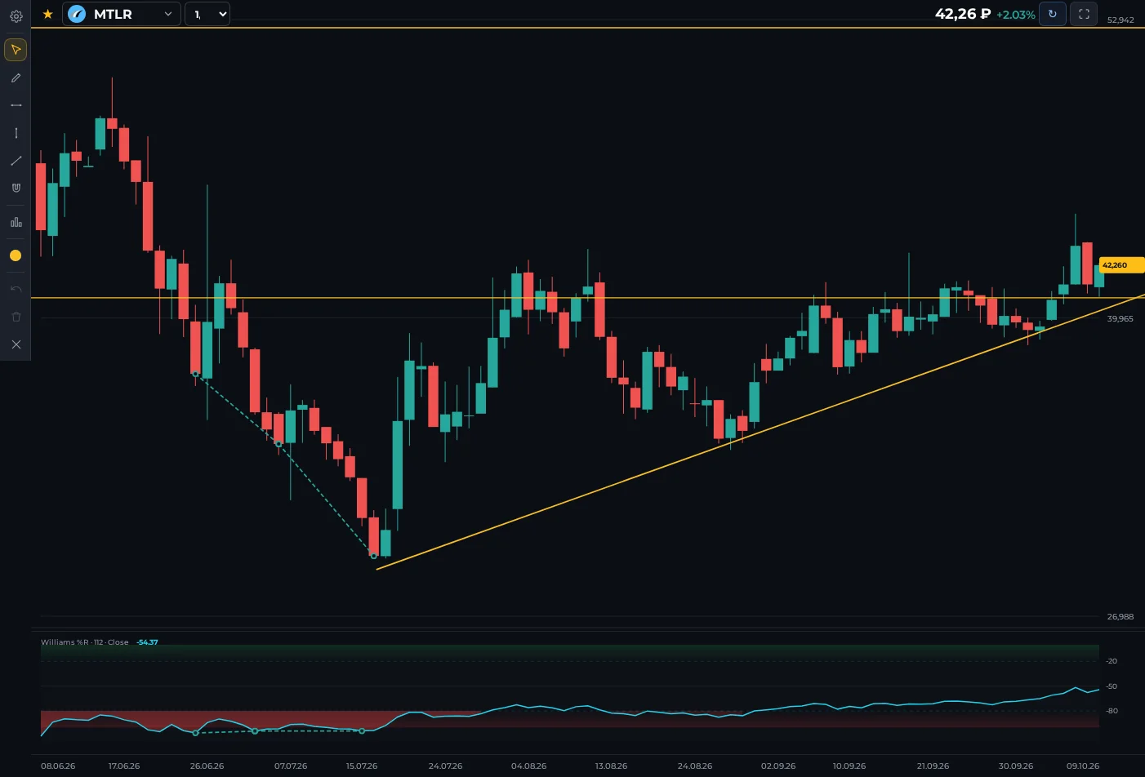Select the pencil drawing tool
The height and width of the screenshot is (777, 1145).
tap(16, 78)
